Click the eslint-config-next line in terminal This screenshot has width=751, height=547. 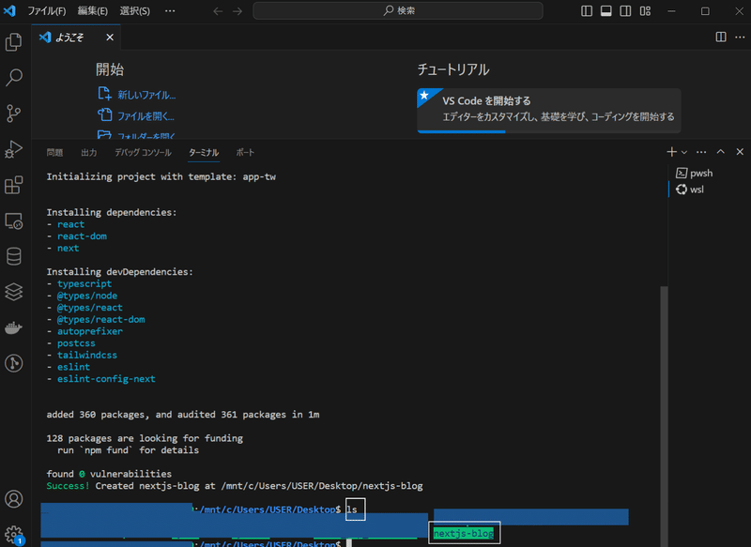coord(106,378)
